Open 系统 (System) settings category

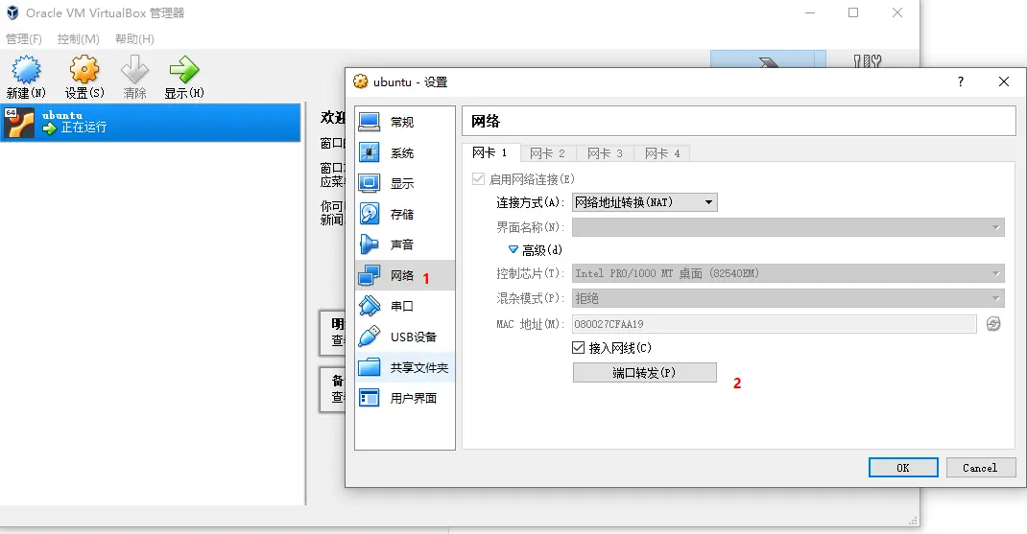405,152
